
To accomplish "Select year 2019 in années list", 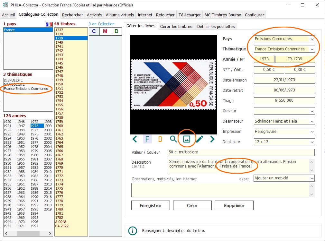I will 48,209.
